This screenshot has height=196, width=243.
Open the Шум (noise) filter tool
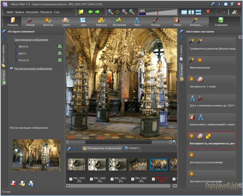tap(83, 22)
